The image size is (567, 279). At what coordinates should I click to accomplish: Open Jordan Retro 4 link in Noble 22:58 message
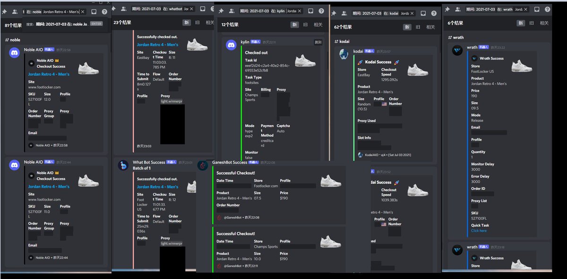click(49, 74)
